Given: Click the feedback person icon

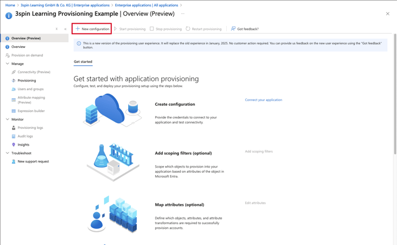Looking at the screenshot, I should coord(233,29).
